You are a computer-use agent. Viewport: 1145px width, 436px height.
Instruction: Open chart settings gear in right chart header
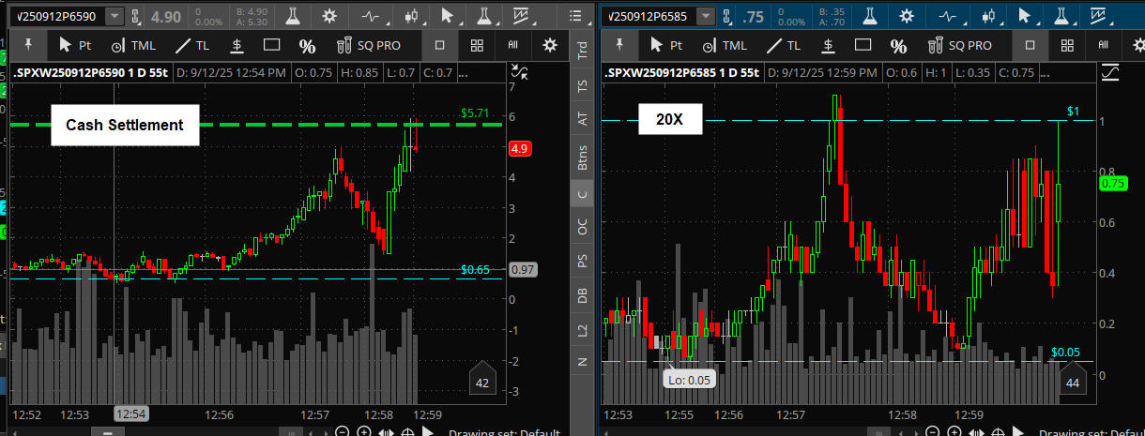(x=906, y=16)
